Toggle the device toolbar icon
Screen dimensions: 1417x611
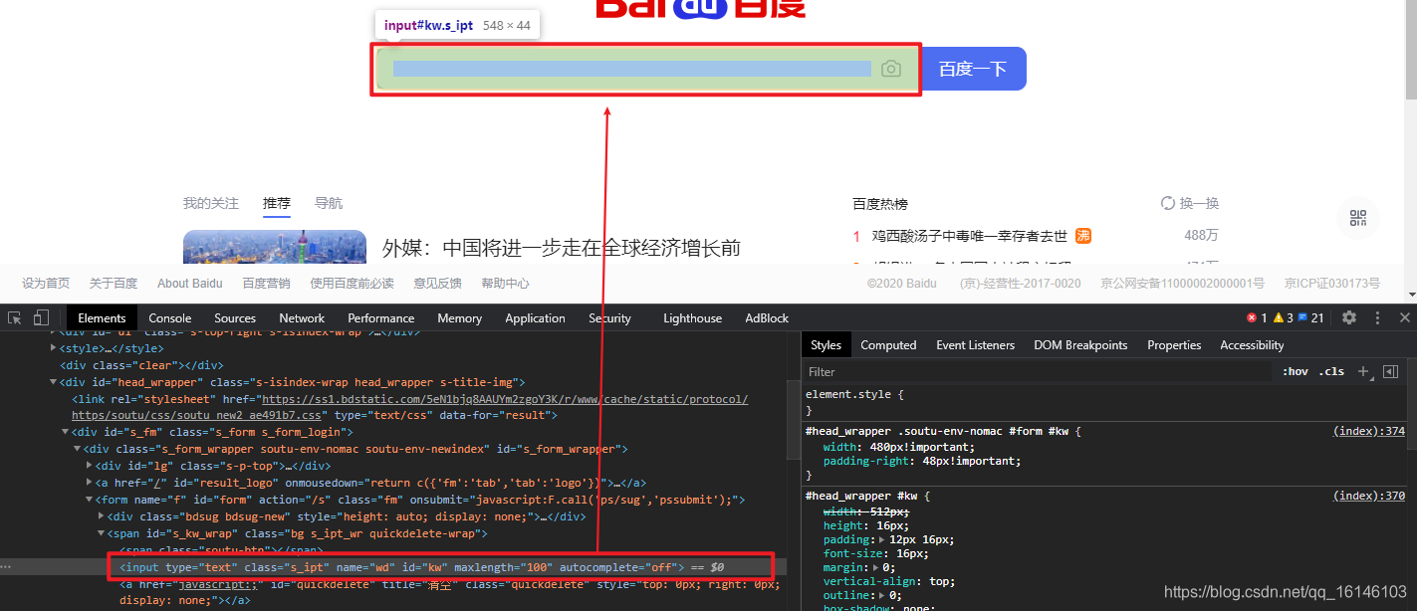(x=41, y=318)
